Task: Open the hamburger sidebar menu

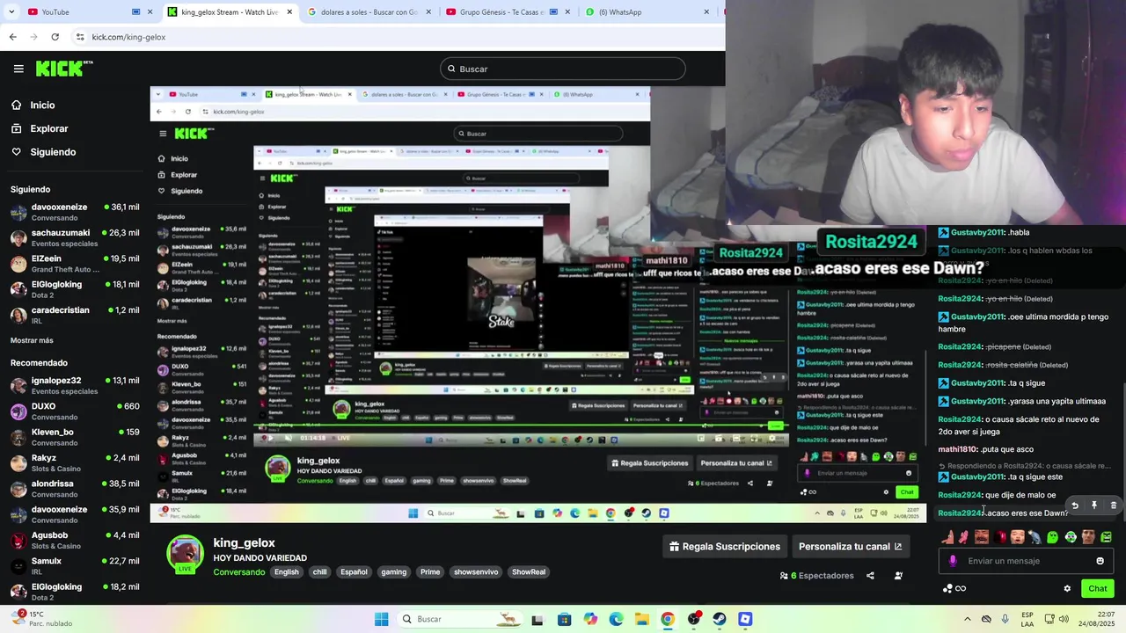Action: pyautogui.click(x=18, y=69)
